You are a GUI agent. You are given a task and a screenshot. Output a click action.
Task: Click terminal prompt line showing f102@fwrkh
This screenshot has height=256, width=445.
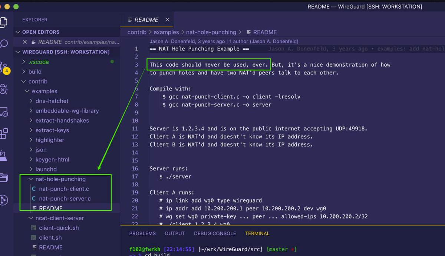(213, 249)
